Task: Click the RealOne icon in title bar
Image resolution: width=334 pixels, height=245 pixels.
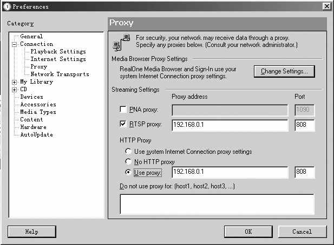Action: (x=6, y=6)
